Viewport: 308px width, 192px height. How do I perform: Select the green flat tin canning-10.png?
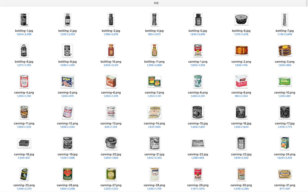pos(285,82)
